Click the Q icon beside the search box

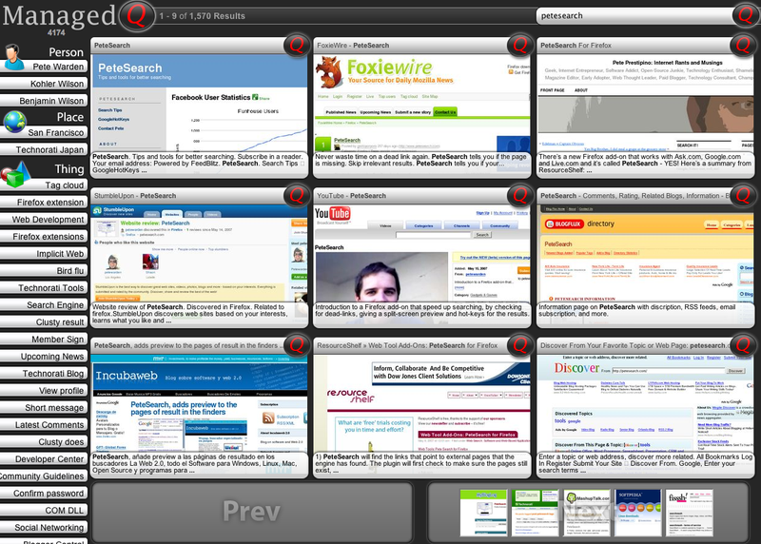744,15
